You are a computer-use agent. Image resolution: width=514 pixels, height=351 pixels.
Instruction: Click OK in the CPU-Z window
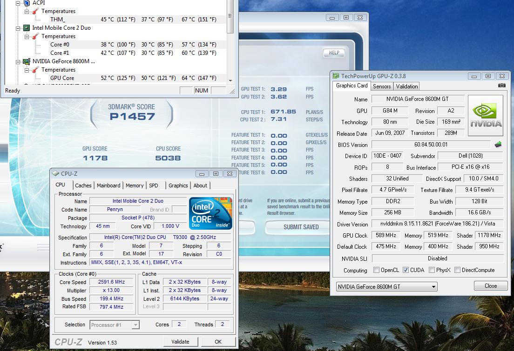(x=218, y=342)
